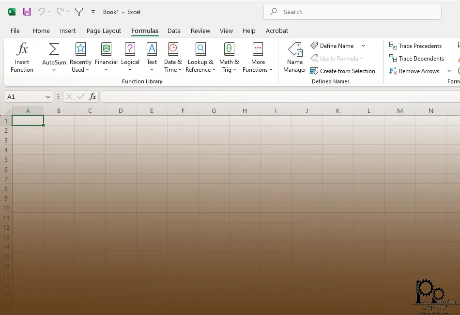Switch to the Data tab
The height and width of the screenshot is (315, 460).
[174, 31]
